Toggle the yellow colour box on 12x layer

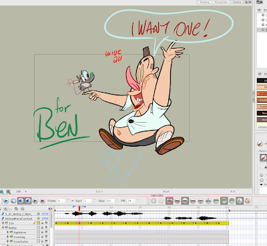click(x=39, y=223)
